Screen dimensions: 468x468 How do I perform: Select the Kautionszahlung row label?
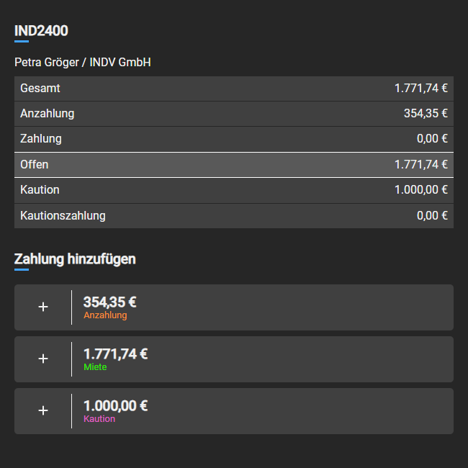63,215
